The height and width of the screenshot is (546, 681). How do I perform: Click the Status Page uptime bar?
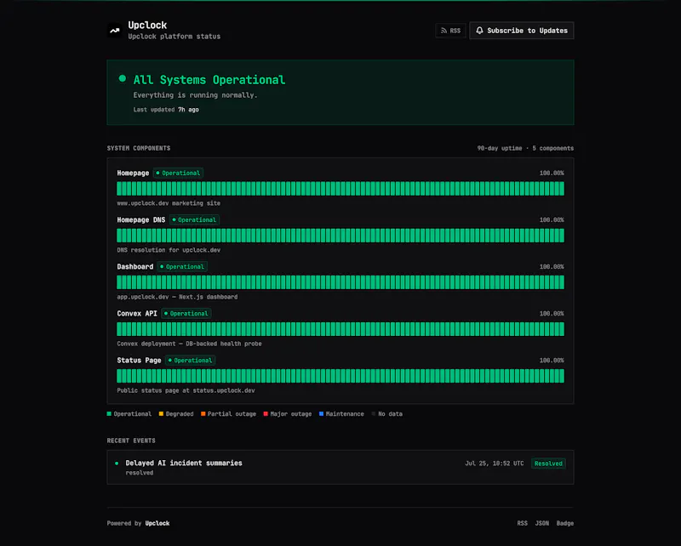pos(340,376)
